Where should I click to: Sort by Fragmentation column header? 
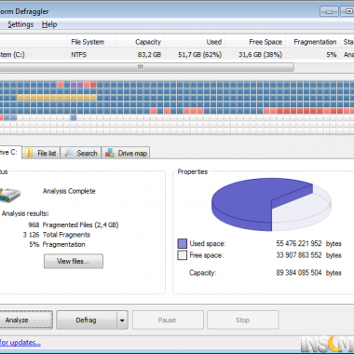click(x=313, y=42)
